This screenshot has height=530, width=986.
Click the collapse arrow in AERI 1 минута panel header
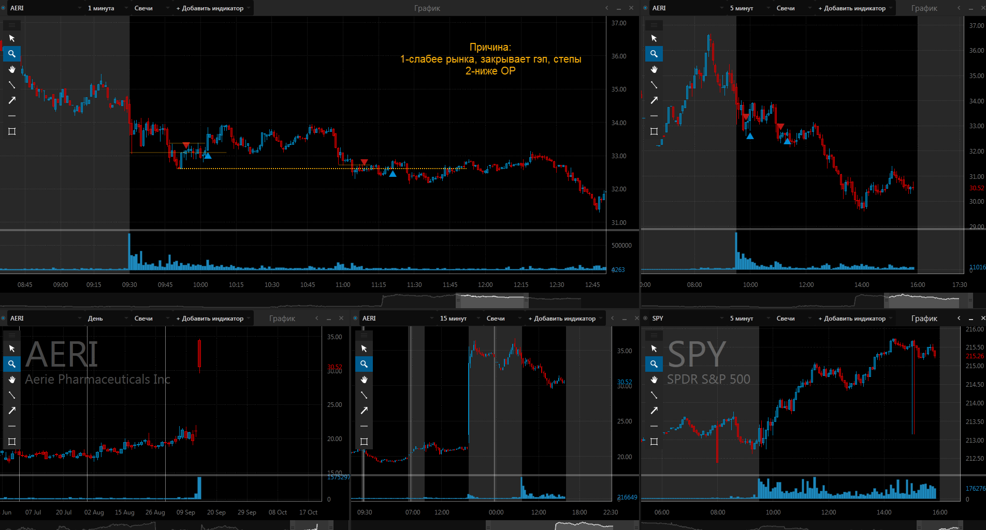click(x=606, y=8)
